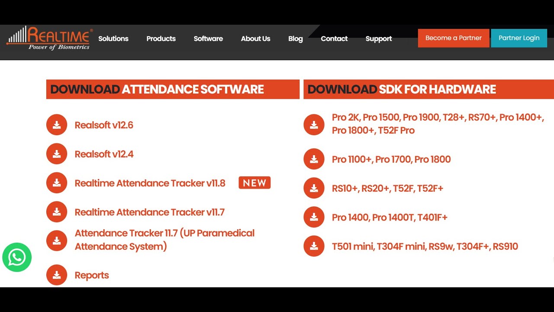Viewport: 554px width, 312px height.
Task: Click download icon for RS10+, RS20+ SDK
Action: tap(314, 188)
